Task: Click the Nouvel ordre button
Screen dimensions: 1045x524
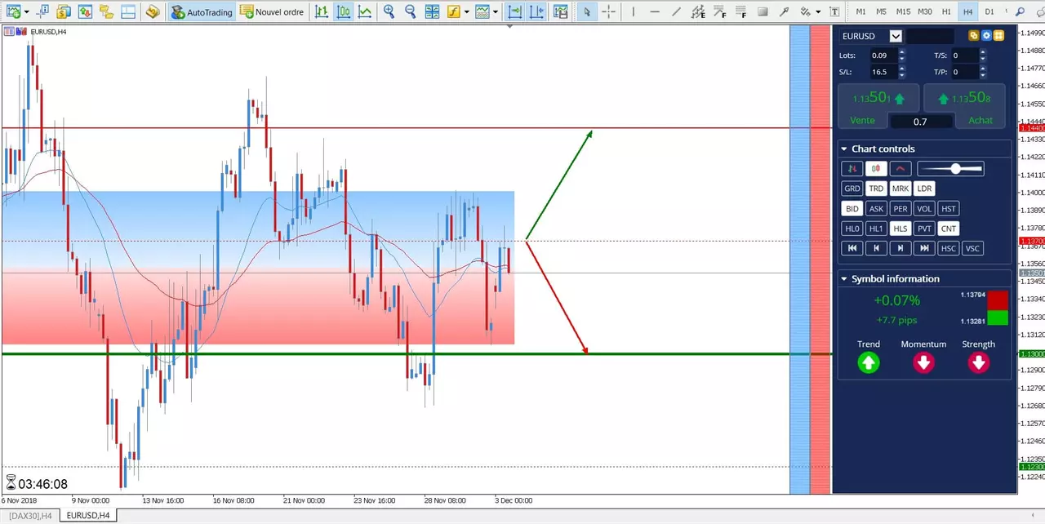Action: pyautogui.click(x=272, y=11)
